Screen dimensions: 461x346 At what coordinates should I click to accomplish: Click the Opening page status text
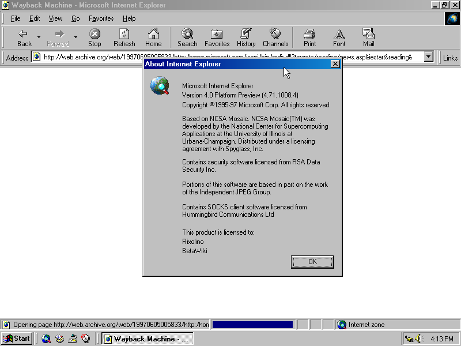click(111, 325)
